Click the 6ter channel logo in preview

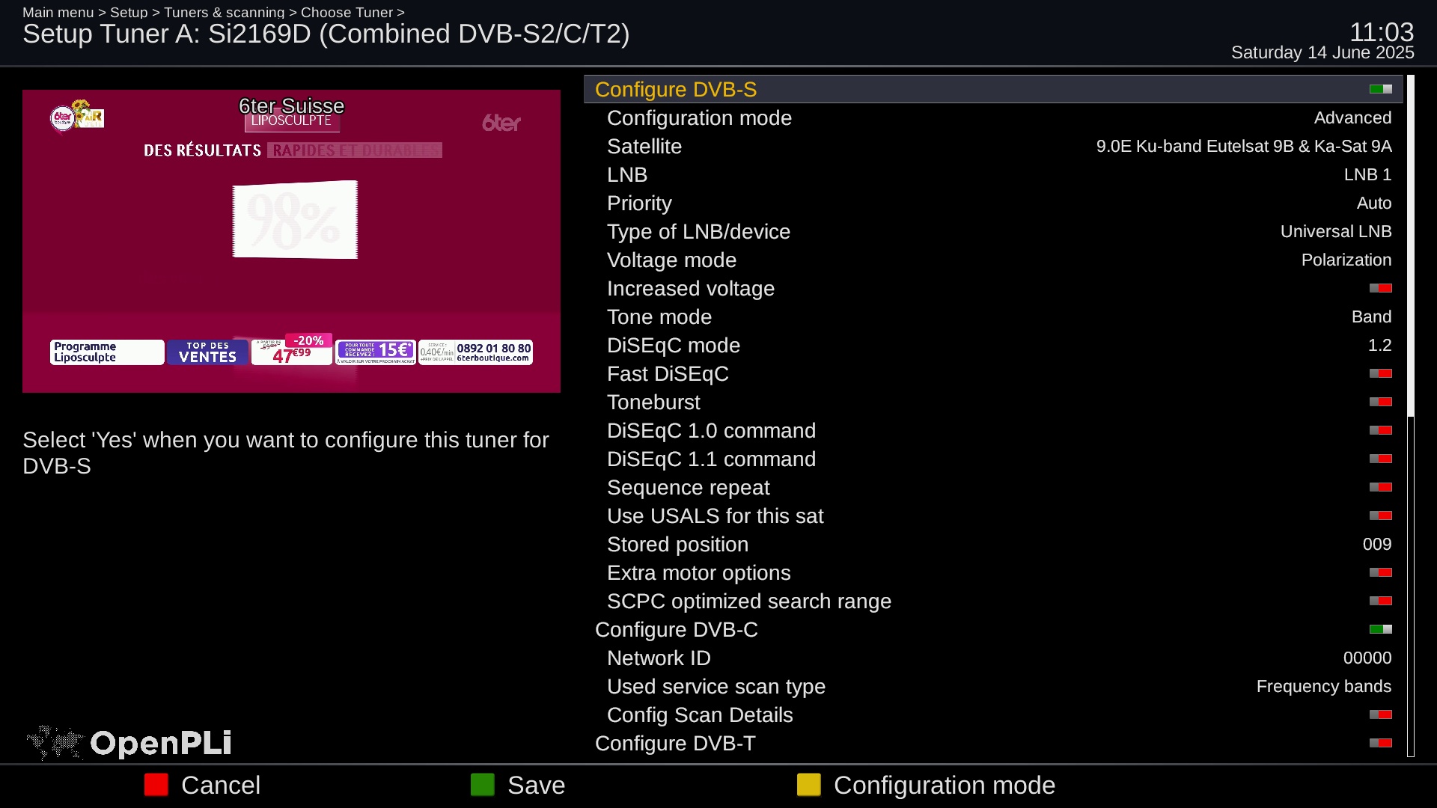(x=501, y=123)
